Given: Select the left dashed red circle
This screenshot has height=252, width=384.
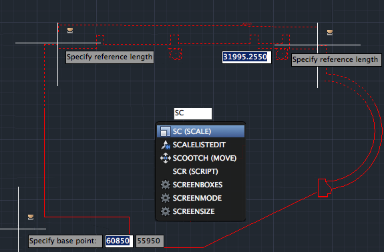Looking at the screenshot, I should tap(176, 54).
